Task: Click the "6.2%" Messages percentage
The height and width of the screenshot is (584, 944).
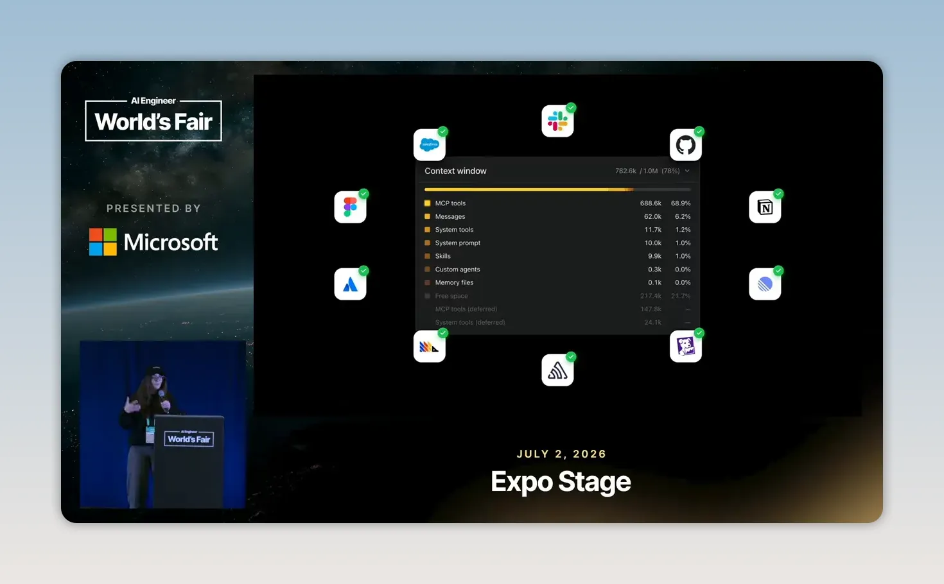Action: 683,217
